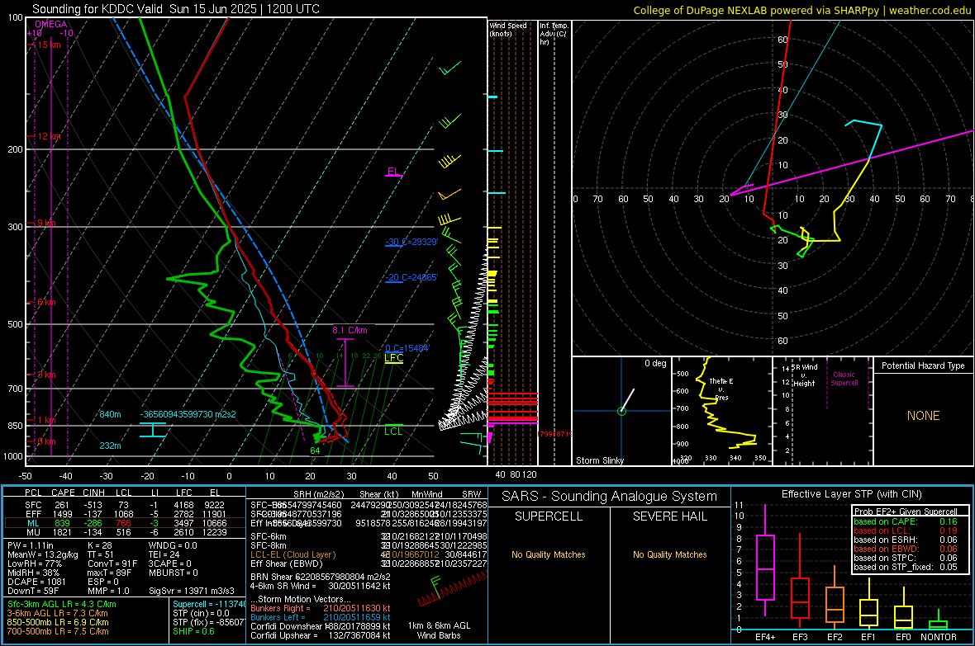
Task: Click the 'ConvT = 91F' value
Action: (x=112, y=564)
